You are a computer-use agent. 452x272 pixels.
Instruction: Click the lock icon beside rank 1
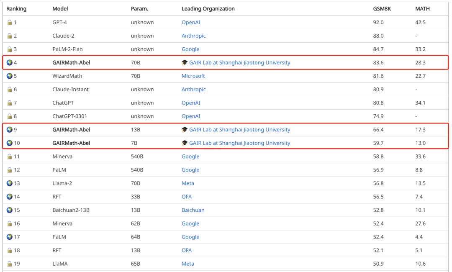click(x=10, y=23)
